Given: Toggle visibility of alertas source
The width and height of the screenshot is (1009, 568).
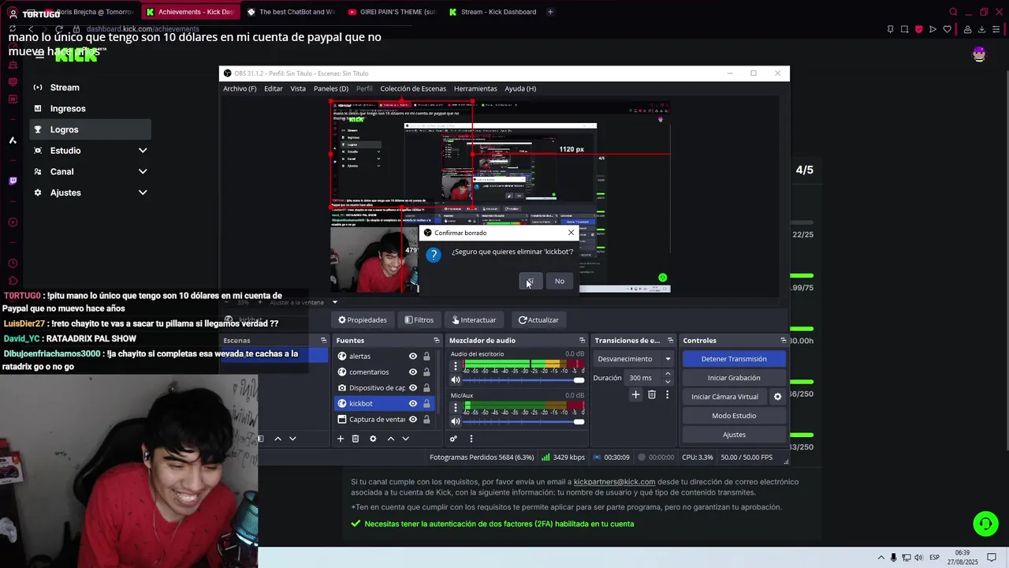Looking at the screenshot, I should pos(412,357).
